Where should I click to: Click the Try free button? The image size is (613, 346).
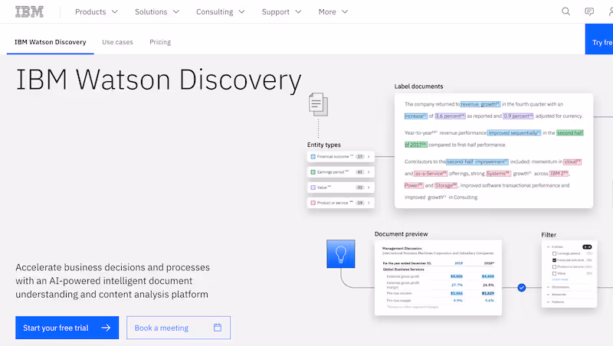[599, 39]
